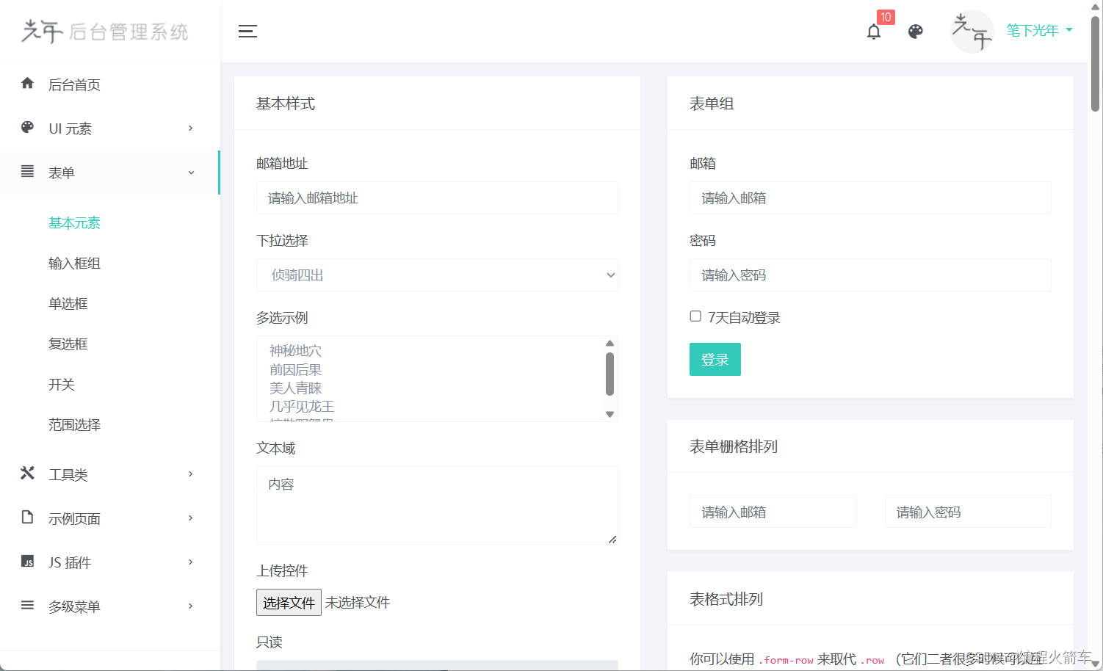This screenshot has height=671, width=1103.
Task: Click the user avatar image
Action: (x=972, y=32)
